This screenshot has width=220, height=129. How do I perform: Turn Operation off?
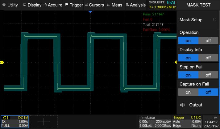point(208,40)
